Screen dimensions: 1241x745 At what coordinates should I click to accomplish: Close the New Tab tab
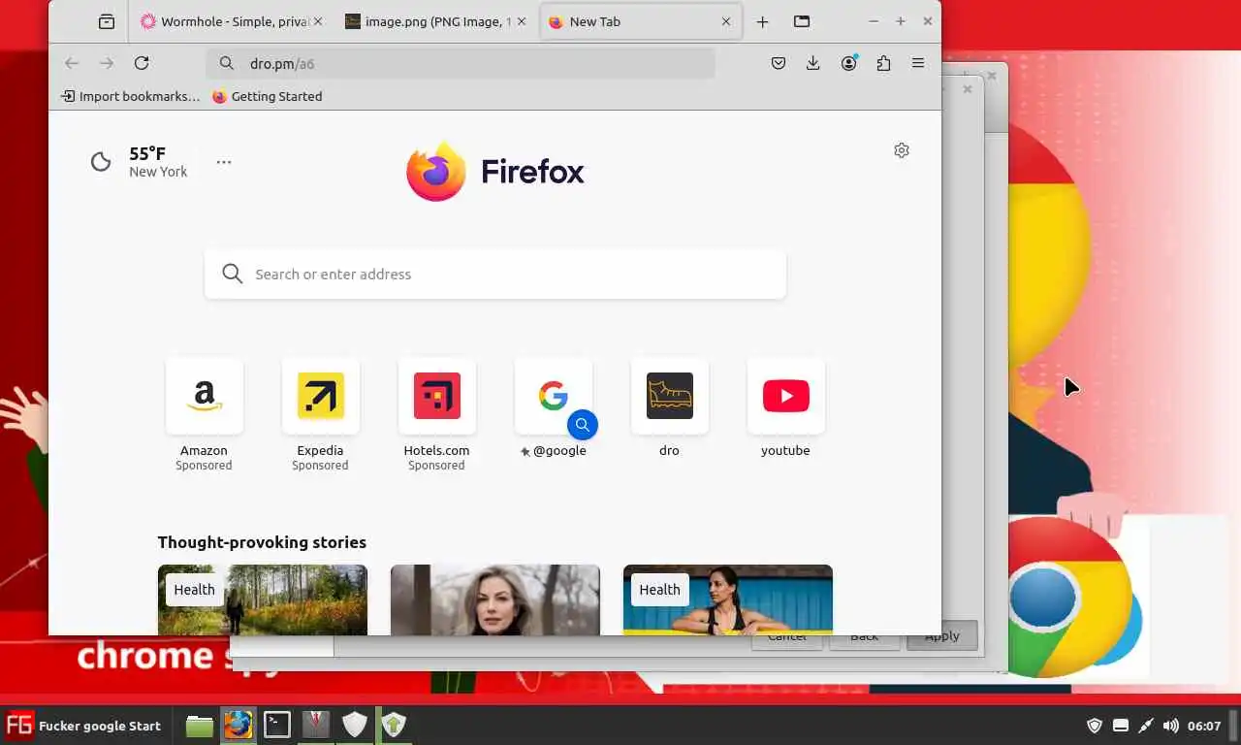pyautogui.click(x=726, y=21)
